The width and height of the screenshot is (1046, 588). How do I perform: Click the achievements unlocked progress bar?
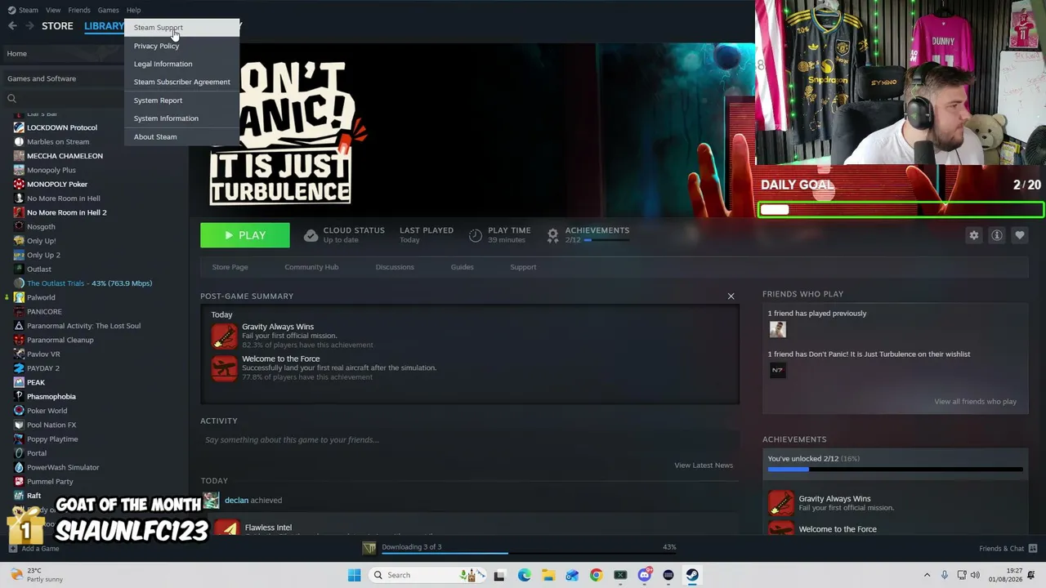(895, 470)
